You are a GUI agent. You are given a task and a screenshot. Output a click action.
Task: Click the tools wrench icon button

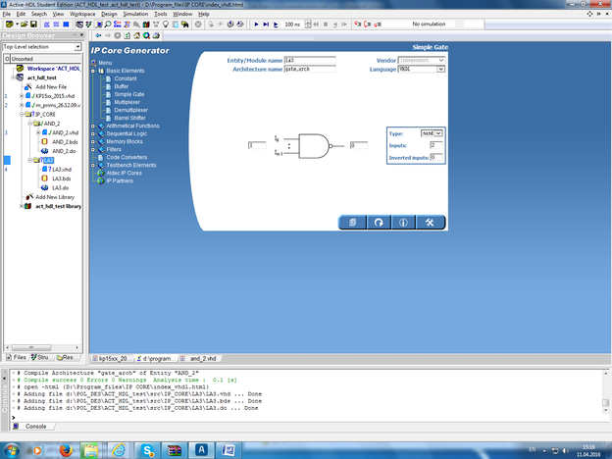pyautogui.click(x=430, y=222)
